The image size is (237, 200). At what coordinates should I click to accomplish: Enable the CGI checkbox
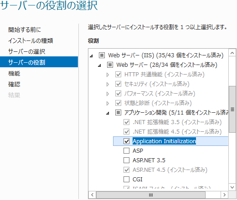point(126,180)
